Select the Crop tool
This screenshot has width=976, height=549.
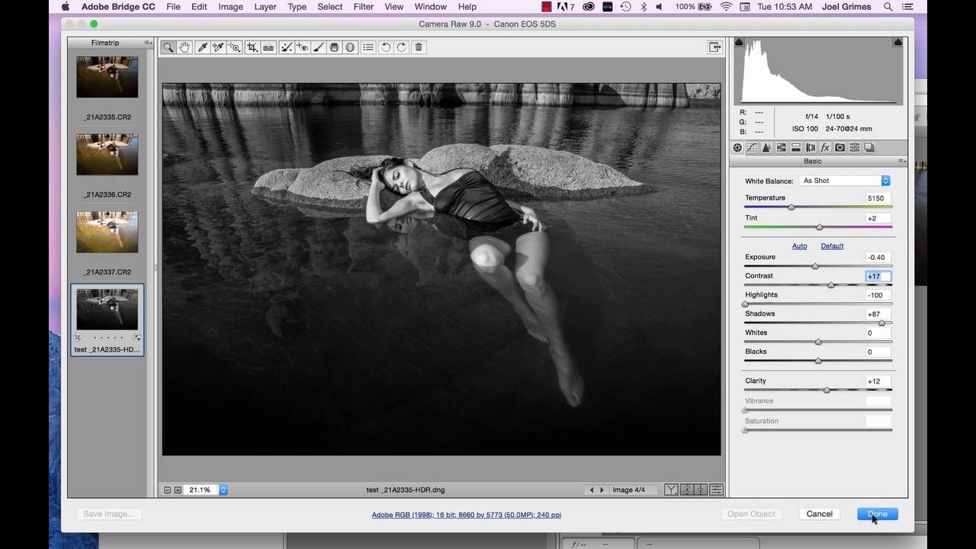click(x=252, y=47)
